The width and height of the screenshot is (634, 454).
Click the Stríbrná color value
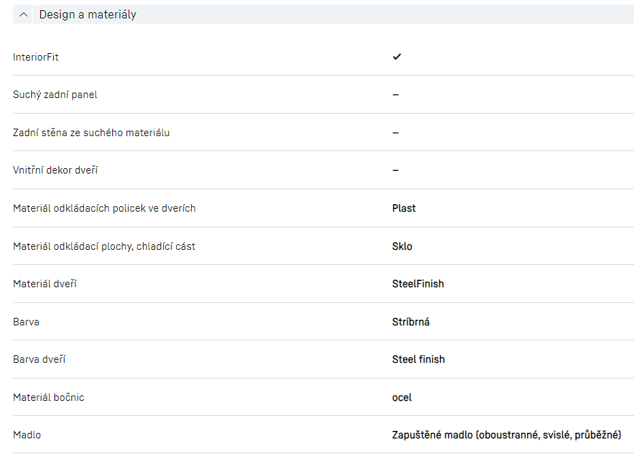(410, 322)
